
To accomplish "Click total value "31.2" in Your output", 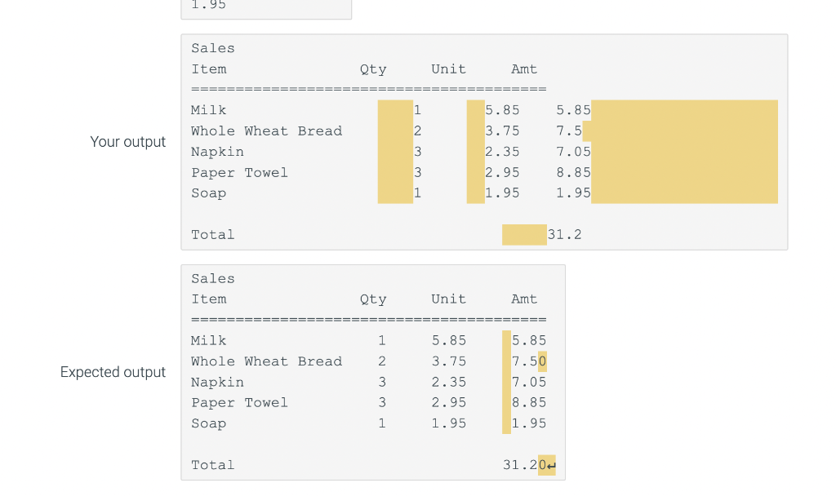I will click(565, 234).
